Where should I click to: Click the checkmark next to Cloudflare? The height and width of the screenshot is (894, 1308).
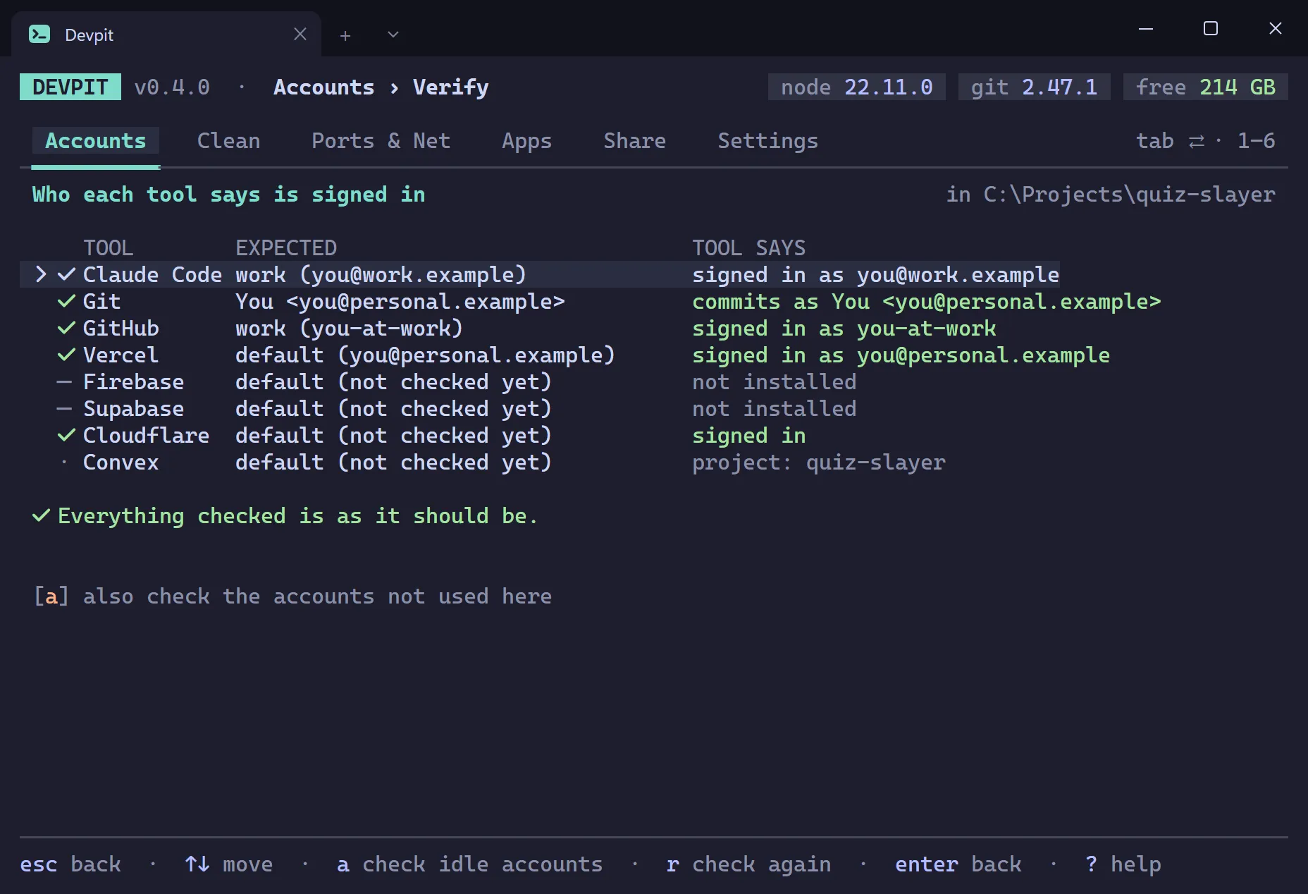[66, 435]
